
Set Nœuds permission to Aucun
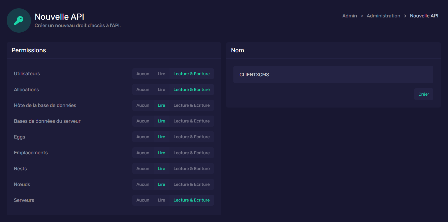click(143, 184)
